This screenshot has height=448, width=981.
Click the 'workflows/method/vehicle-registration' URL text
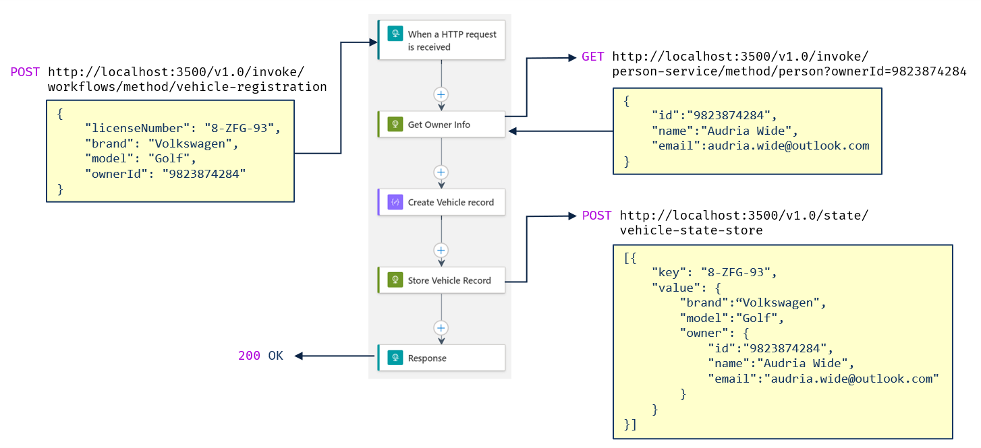[188, 88]
